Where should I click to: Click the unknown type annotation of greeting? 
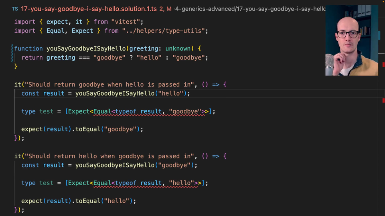pyautogui.click(x=178, y=48)
